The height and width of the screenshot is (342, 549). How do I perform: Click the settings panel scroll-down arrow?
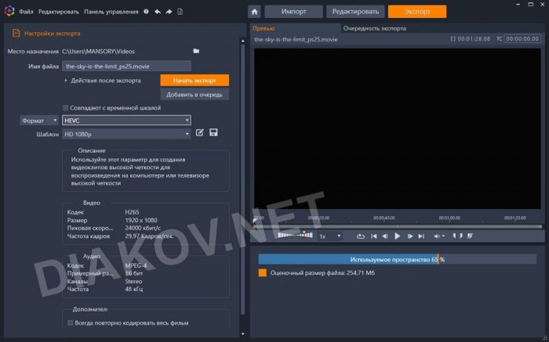coord(243,334)
